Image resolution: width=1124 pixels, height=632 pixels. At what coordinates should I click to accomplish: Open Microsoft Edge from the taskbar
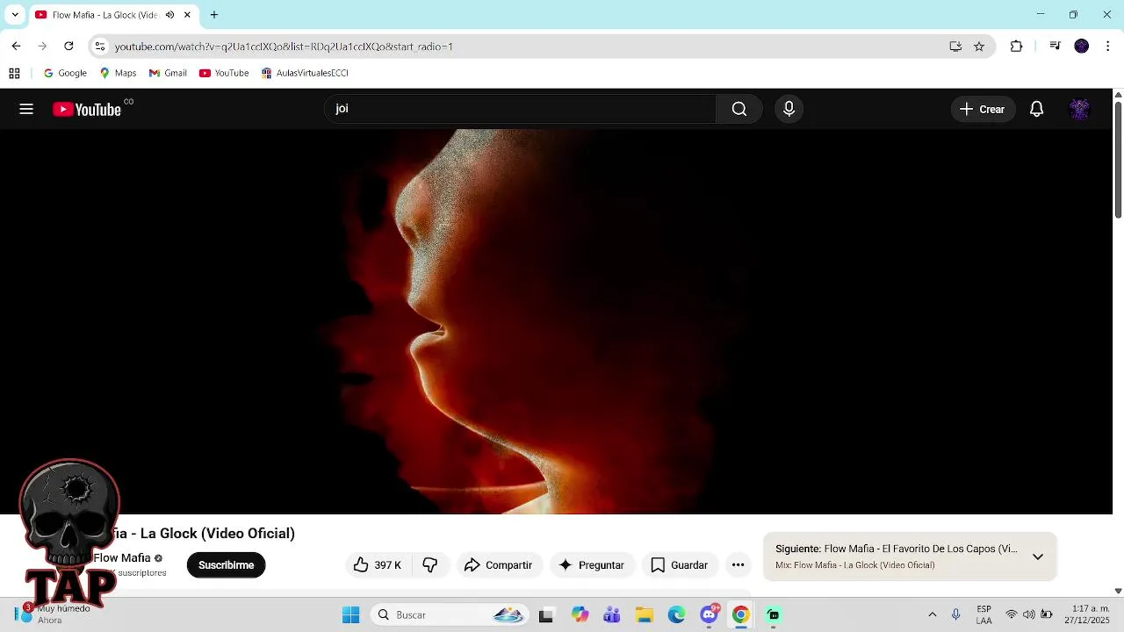676,615
